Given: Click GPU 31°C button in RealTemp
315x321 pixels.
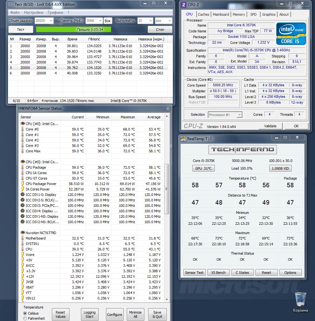Looking at the screenshot, I should click(x=203, y=168).
